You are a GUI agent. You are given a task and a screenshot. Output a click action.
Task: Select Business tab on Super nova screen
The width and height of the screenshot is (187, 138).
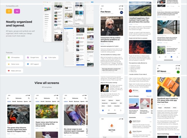[48, 102]
